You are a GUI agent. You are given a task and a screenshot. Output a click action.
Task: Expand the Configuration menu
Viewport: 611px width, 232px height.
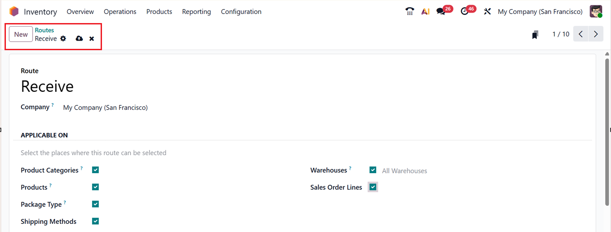[241, 12]
